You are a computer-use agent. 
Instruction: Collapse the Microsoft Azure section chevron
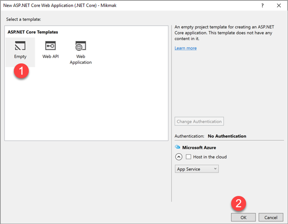tap(179, 157)
